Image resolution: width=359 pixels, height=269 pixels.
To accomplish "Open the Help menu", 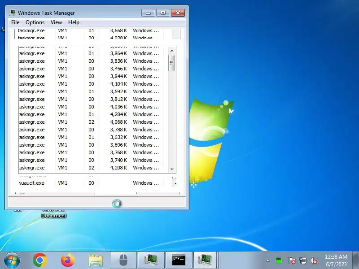I will (x=74, y=22).
